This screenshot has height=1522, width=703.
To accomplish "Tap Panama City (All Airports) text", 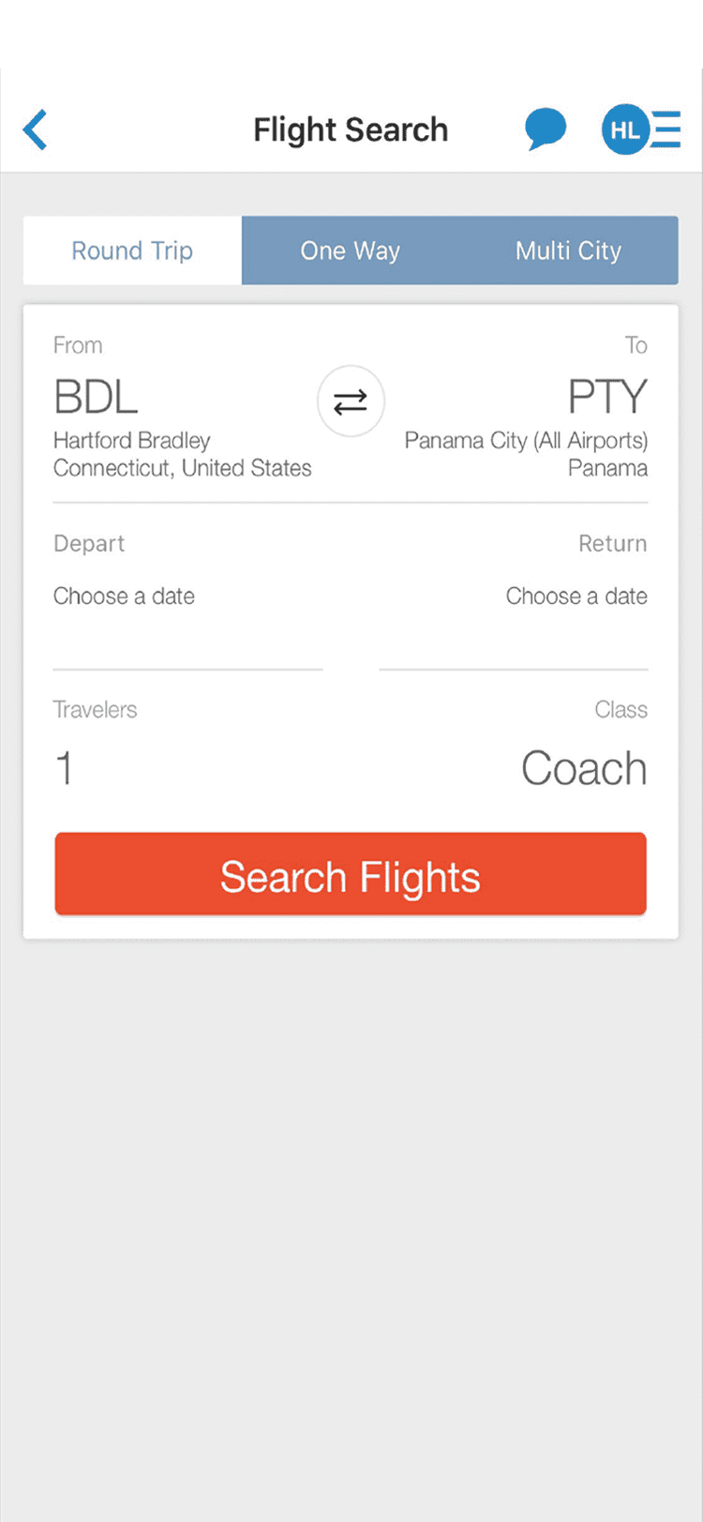I will [x=526, y=441].
